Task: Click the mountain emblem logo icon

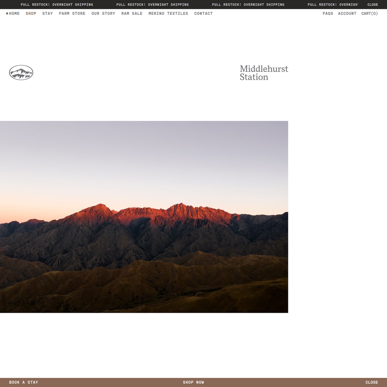Action: (x=21, y=73)
